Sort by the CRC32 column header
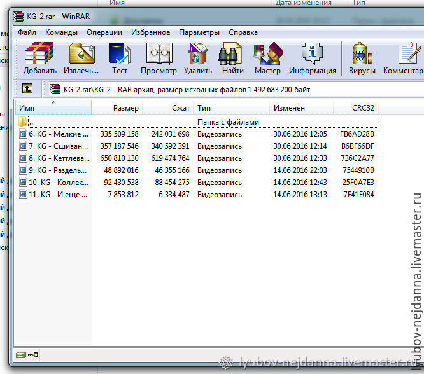424x374 pixels. coord(356,108)
